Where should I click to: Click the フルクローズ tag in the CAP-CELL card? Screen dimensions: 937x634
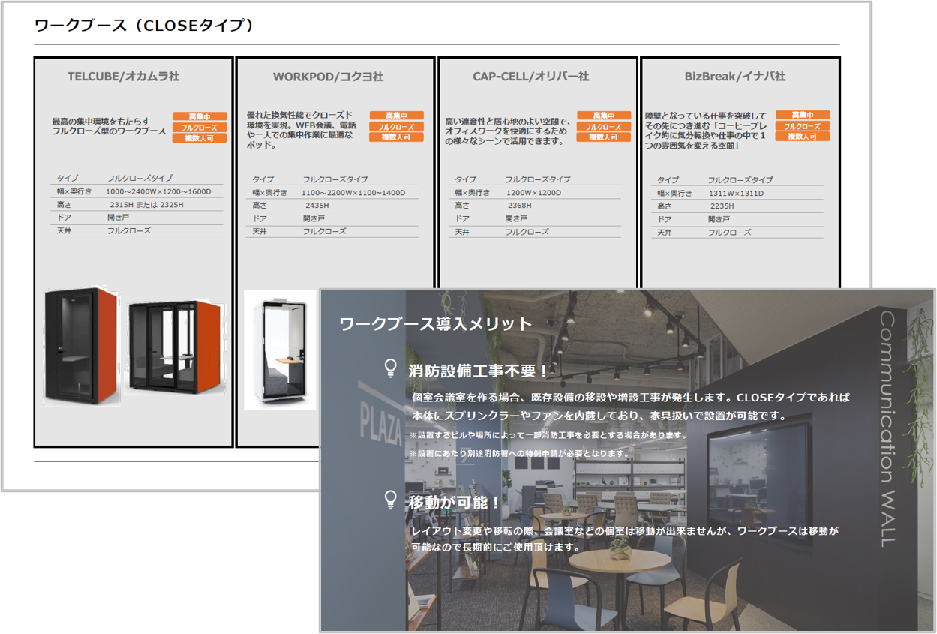pyautogui.click(x=604, y=127)
